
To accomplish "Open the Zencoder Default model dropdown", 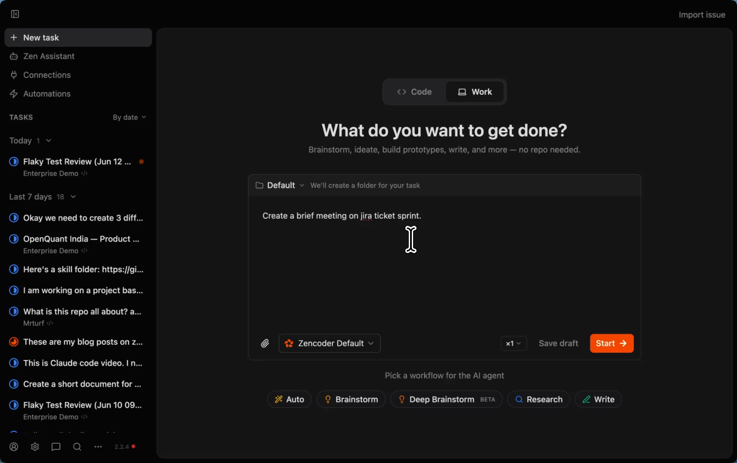I will point(330,343).
